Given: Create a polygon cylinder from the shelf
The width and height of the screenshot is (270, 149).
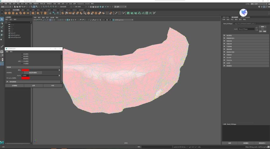Looking at the screenshot, I should [13, 13].
